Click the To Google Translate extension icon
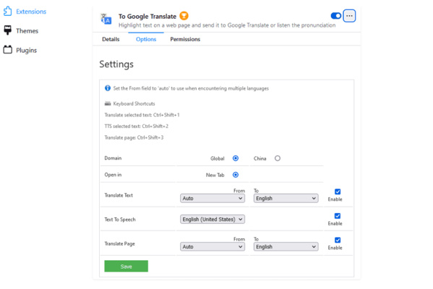433x289 pixels. click(106, 19)
